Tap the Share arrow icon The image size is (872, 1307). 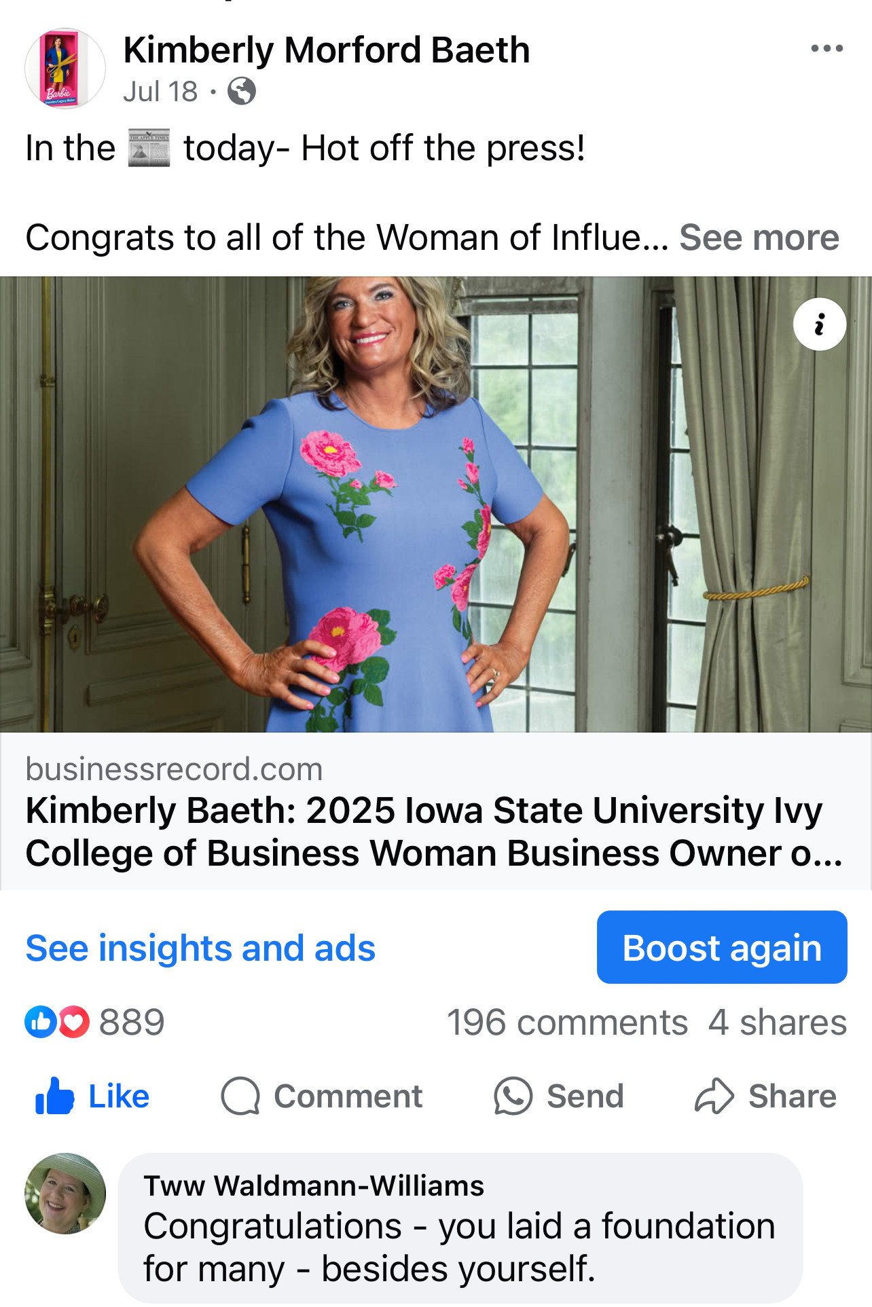click(714, 1096)
